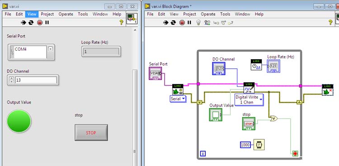339x166 pixels.
Task: Run continuously from Block Diagram toolbar
Action: click(x=173, y=23)
